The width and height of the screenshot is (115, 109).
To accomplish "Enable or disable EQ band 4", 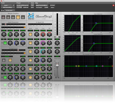I will pos(30,60).
